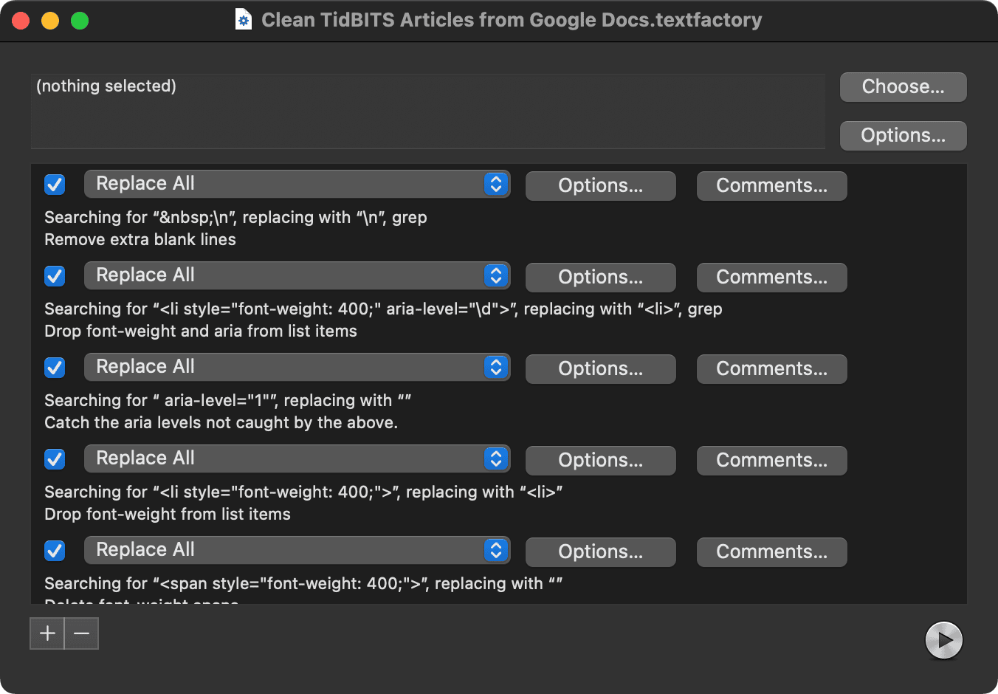Open Comments for the first Replace All action
998x694 pixels.
(771, 185)
